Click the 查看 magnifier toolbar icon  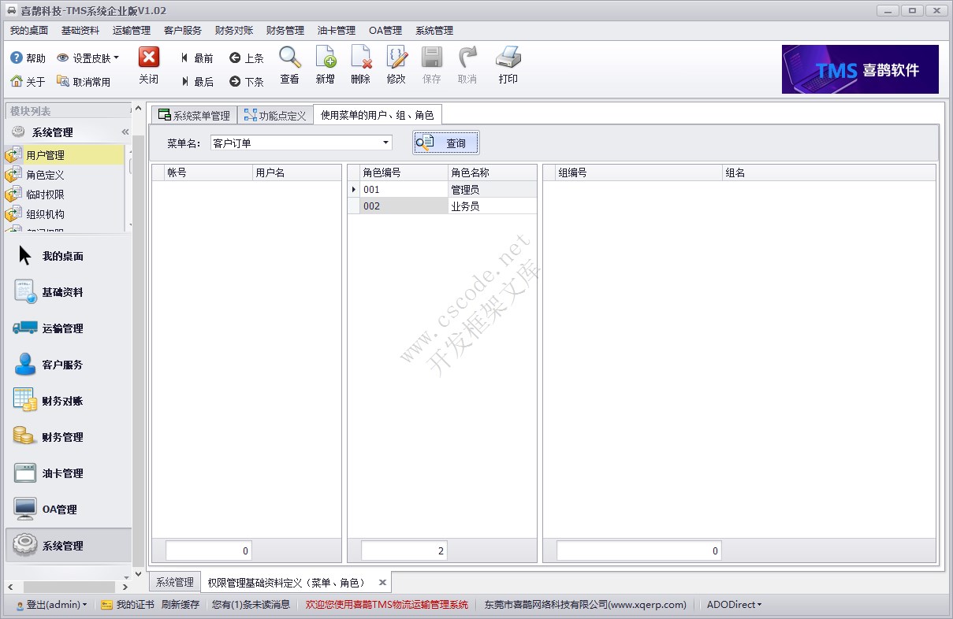click(290, 57)
